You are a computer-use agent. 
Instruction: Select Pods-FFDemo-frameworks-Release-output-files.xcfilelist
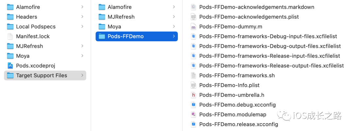267,66
